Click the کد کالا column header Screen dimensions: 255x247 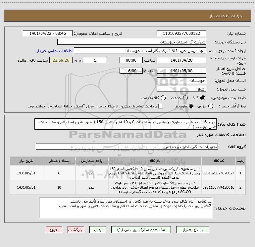219,161
